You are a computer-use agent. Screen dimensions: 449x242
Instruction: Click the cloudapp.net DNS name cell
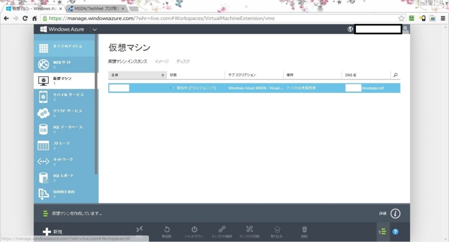pos(365,88)
